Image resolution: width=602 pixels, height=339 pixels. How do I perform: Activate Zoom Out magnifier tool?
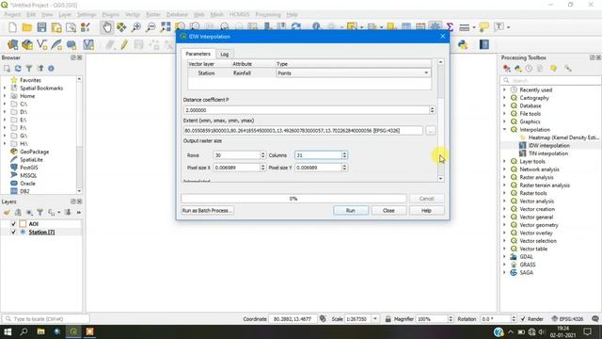(x=150, y=27)
